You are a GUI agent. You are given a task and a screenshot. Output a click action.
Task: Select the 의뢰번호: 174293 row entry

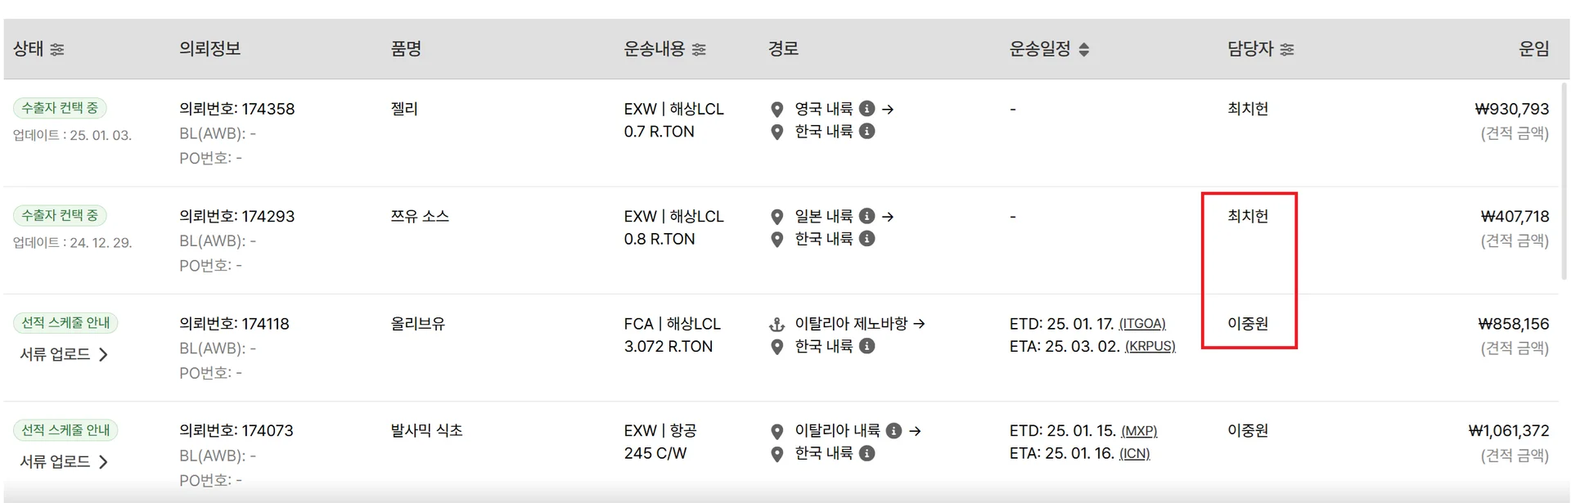coord(236,217)
